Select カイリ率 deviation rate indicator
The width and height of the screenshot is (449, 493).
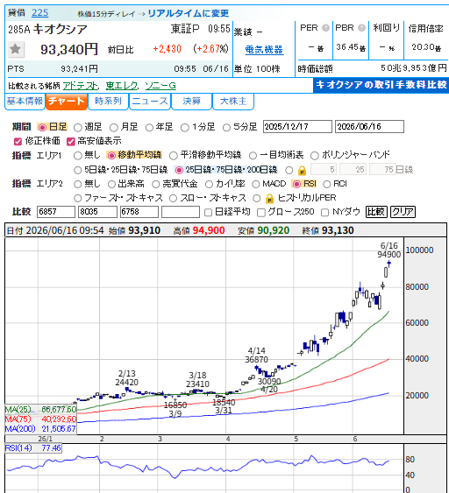209,184
